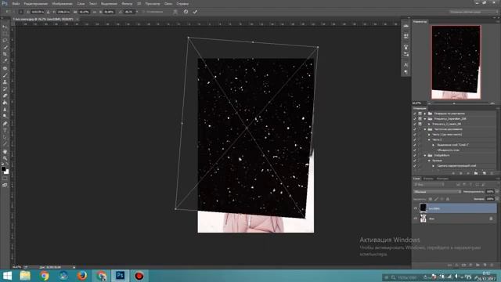Hide the top selected layer
Viewport: 501px width, 282px height.
point(416,208)
